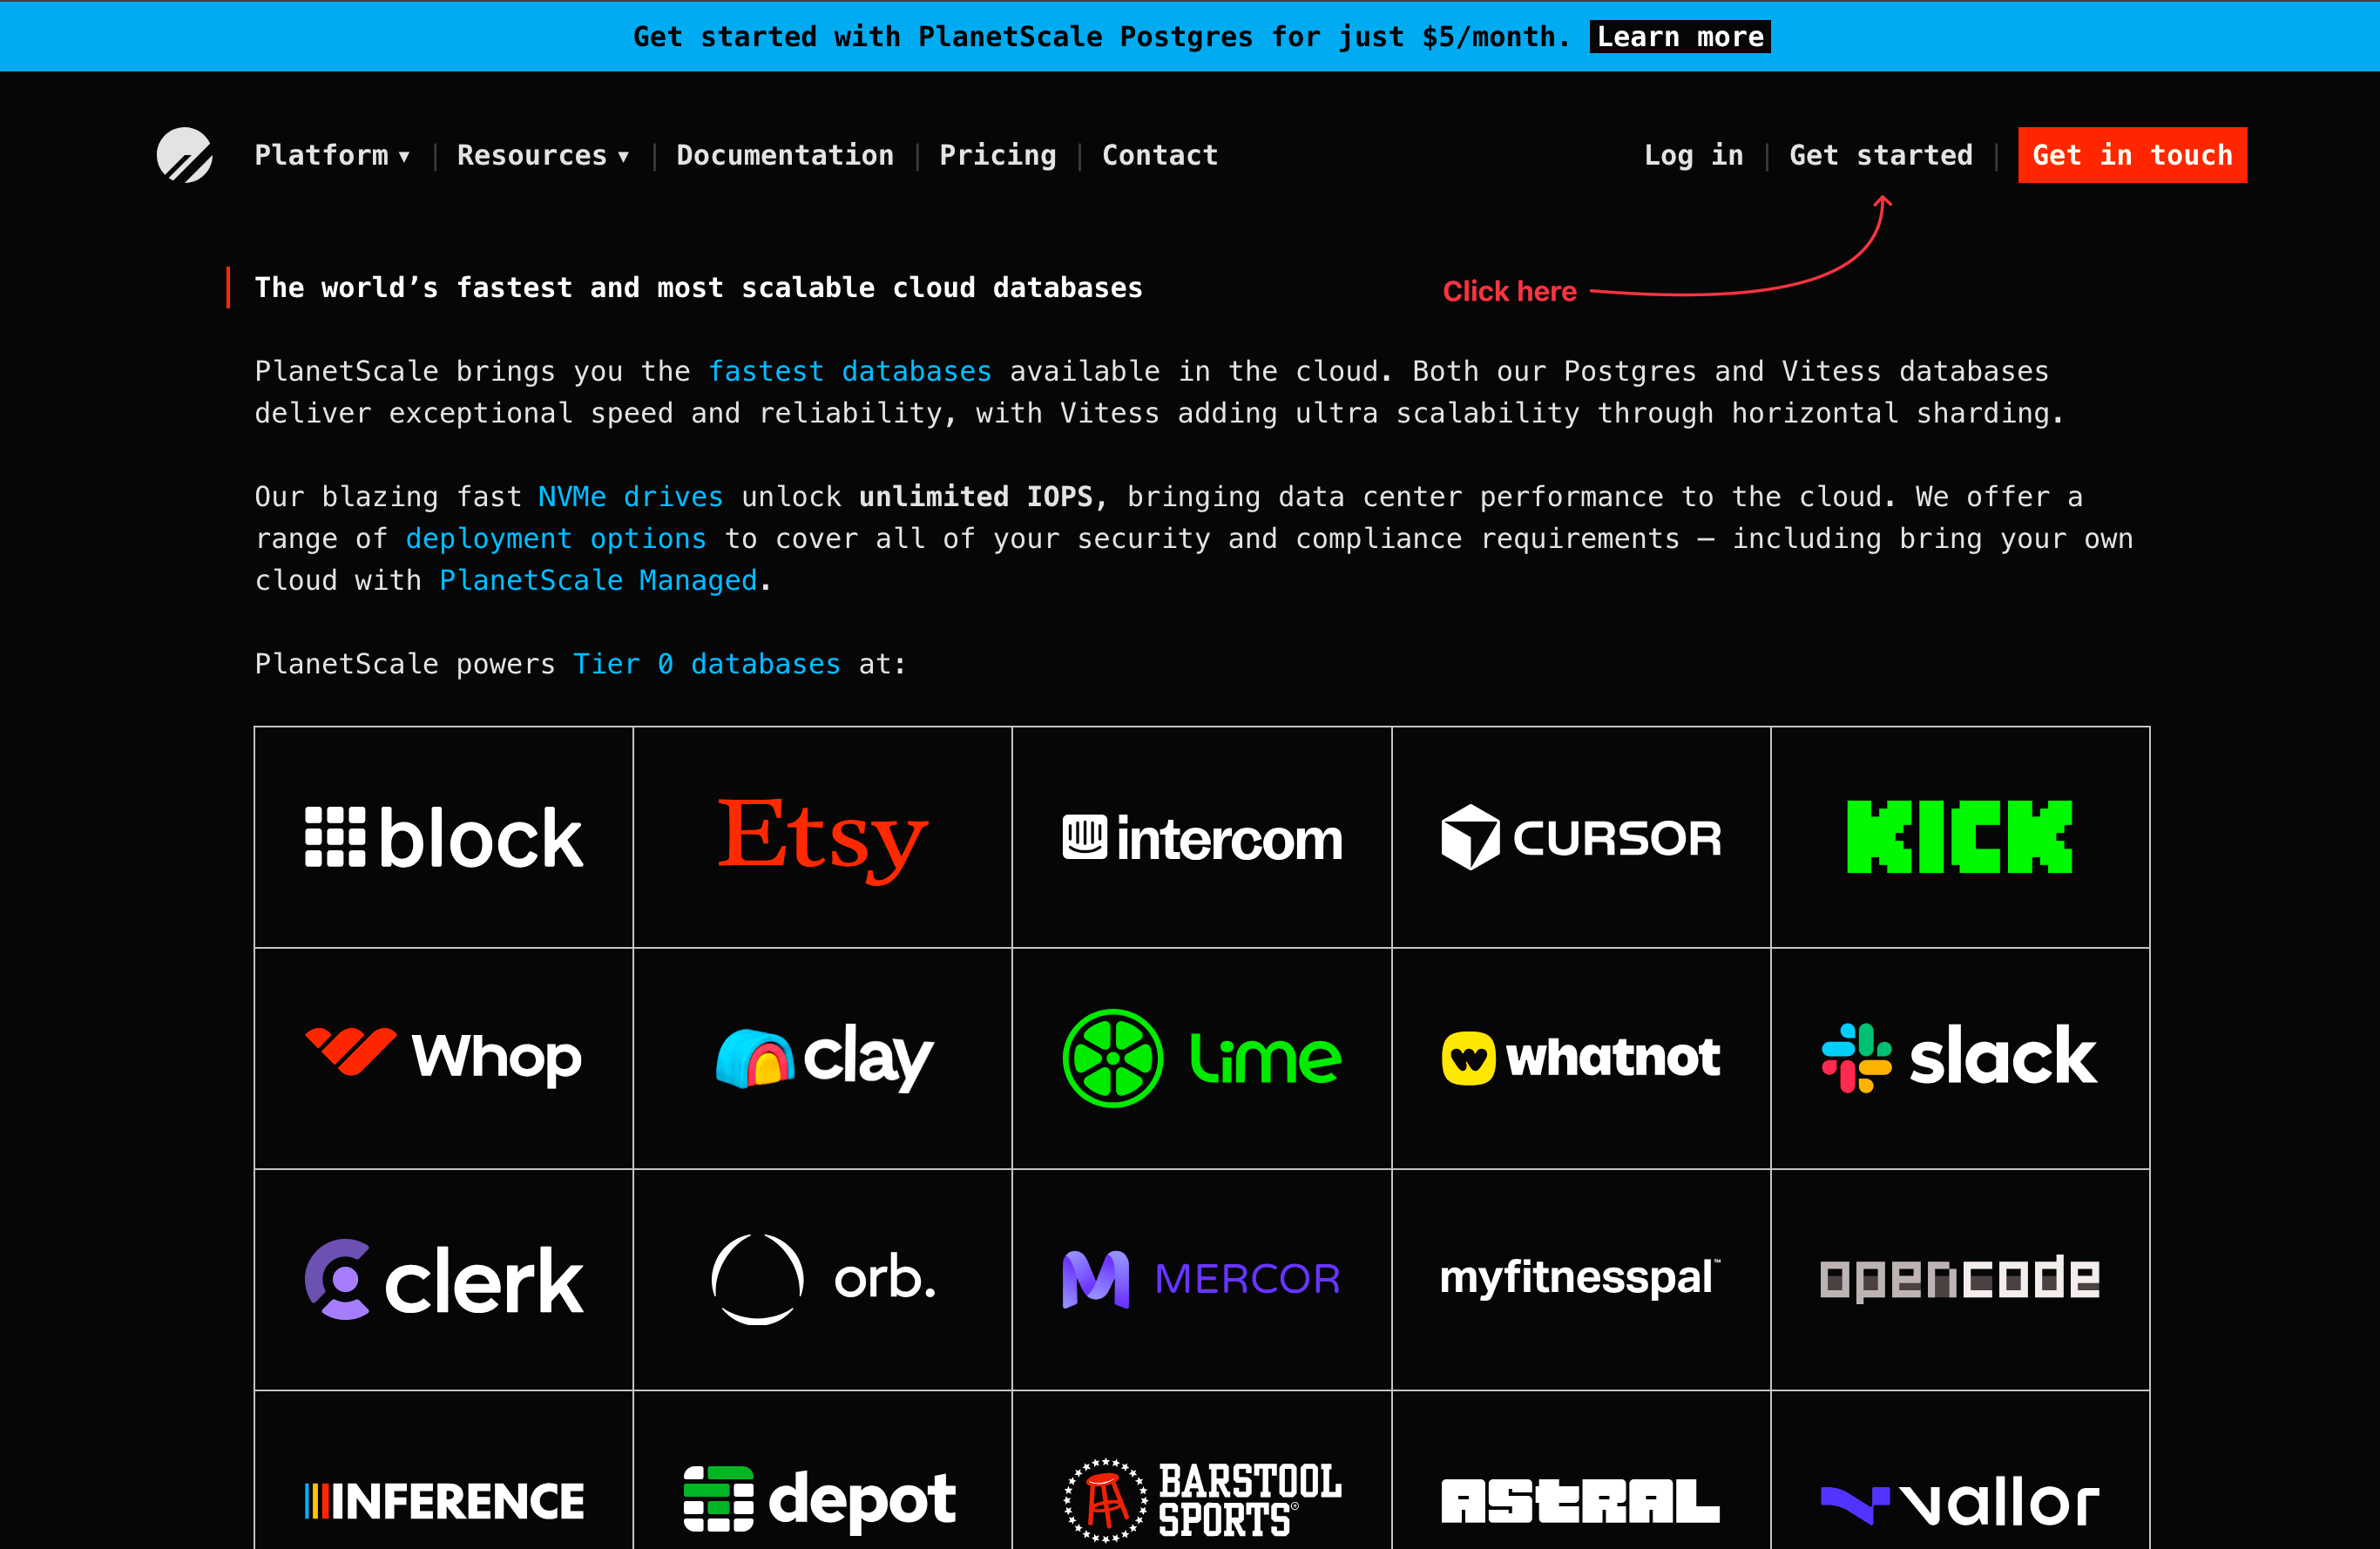Viewport: 2380px width, 1549px height.
Task: Select the Kick logo tile
Action: pyautogui.click(x=1960, y=838)
